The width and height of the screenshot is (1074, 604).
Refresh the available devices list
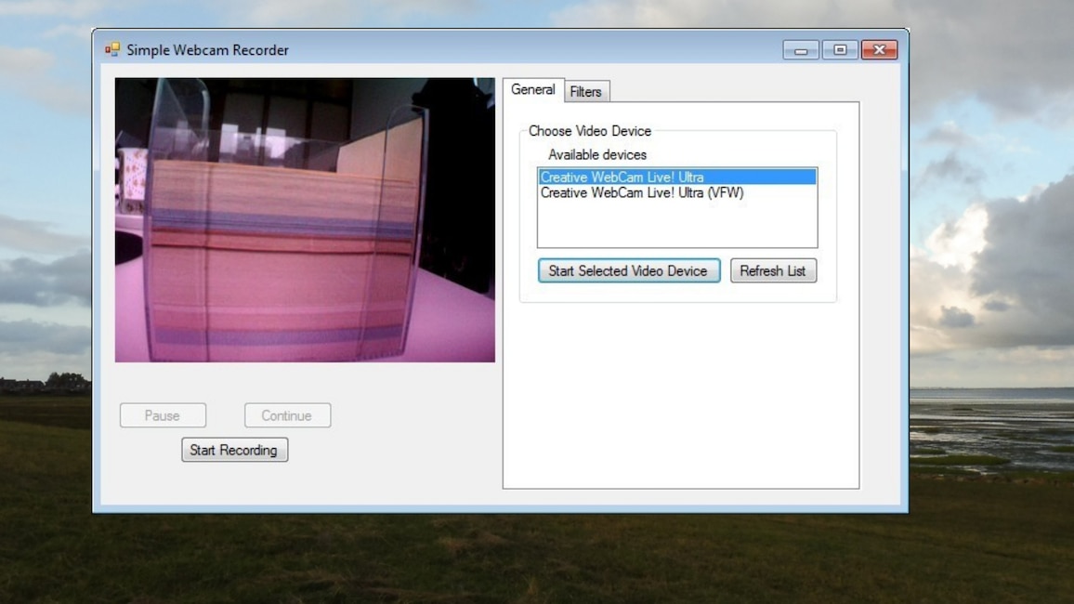coord(773,270)
